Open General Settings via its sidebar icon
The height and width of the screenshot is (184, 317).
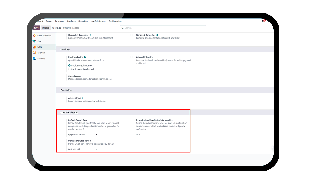[34, 36]
